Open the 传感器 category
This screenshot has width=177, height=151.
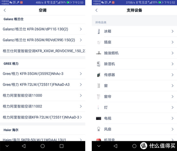pyautogui.click(x=134, y=75)
